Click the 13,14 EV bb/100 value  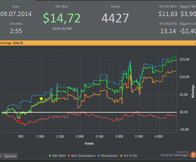(x=168, y=31)
